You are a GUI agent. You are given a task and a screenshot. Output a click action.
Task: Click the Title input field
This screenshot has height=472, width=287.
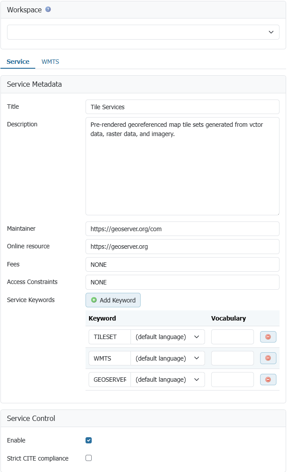coord(182,107)
